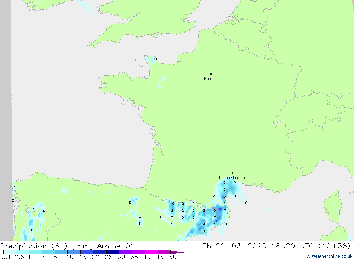Open the weatheronline.co.uk copyright link
The image size is (354, 259).
pyautogui.click(x=329, y=256)
